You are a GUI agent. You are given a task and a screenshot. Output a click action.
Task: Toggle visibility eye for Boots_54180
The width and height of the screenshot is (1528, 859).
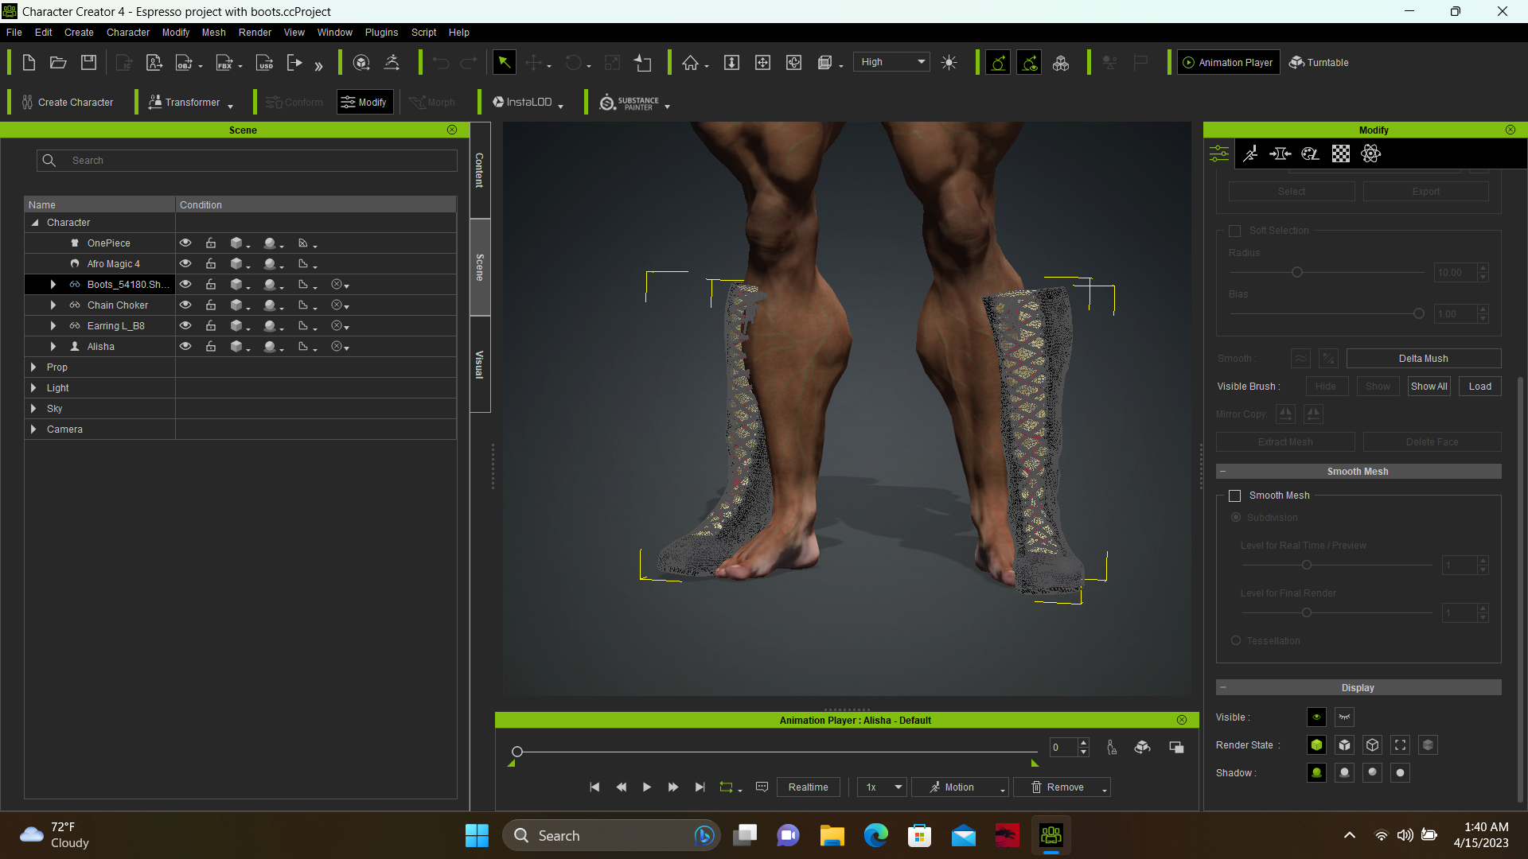pos(185,285)
